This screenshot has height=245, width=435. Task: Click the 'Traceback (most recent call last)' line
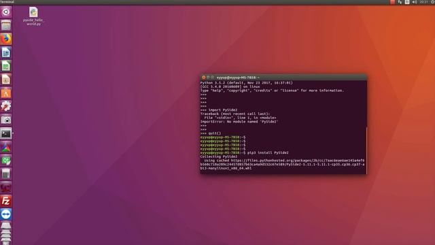point(235,114)
